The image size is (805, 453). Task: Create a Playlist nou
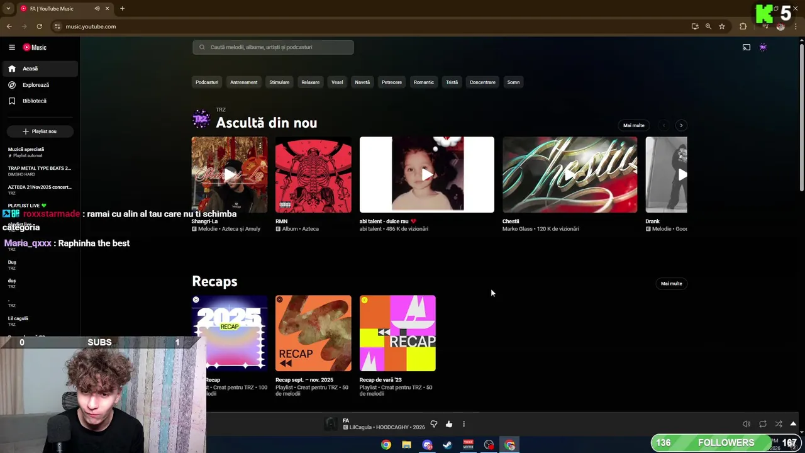40,131
